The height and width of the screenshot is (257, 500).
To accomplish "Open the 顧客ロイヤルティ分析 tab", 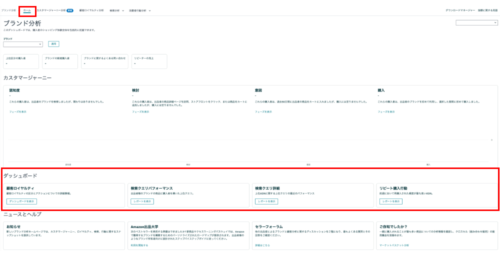I will pyautogui.click(x=91, y=10).
